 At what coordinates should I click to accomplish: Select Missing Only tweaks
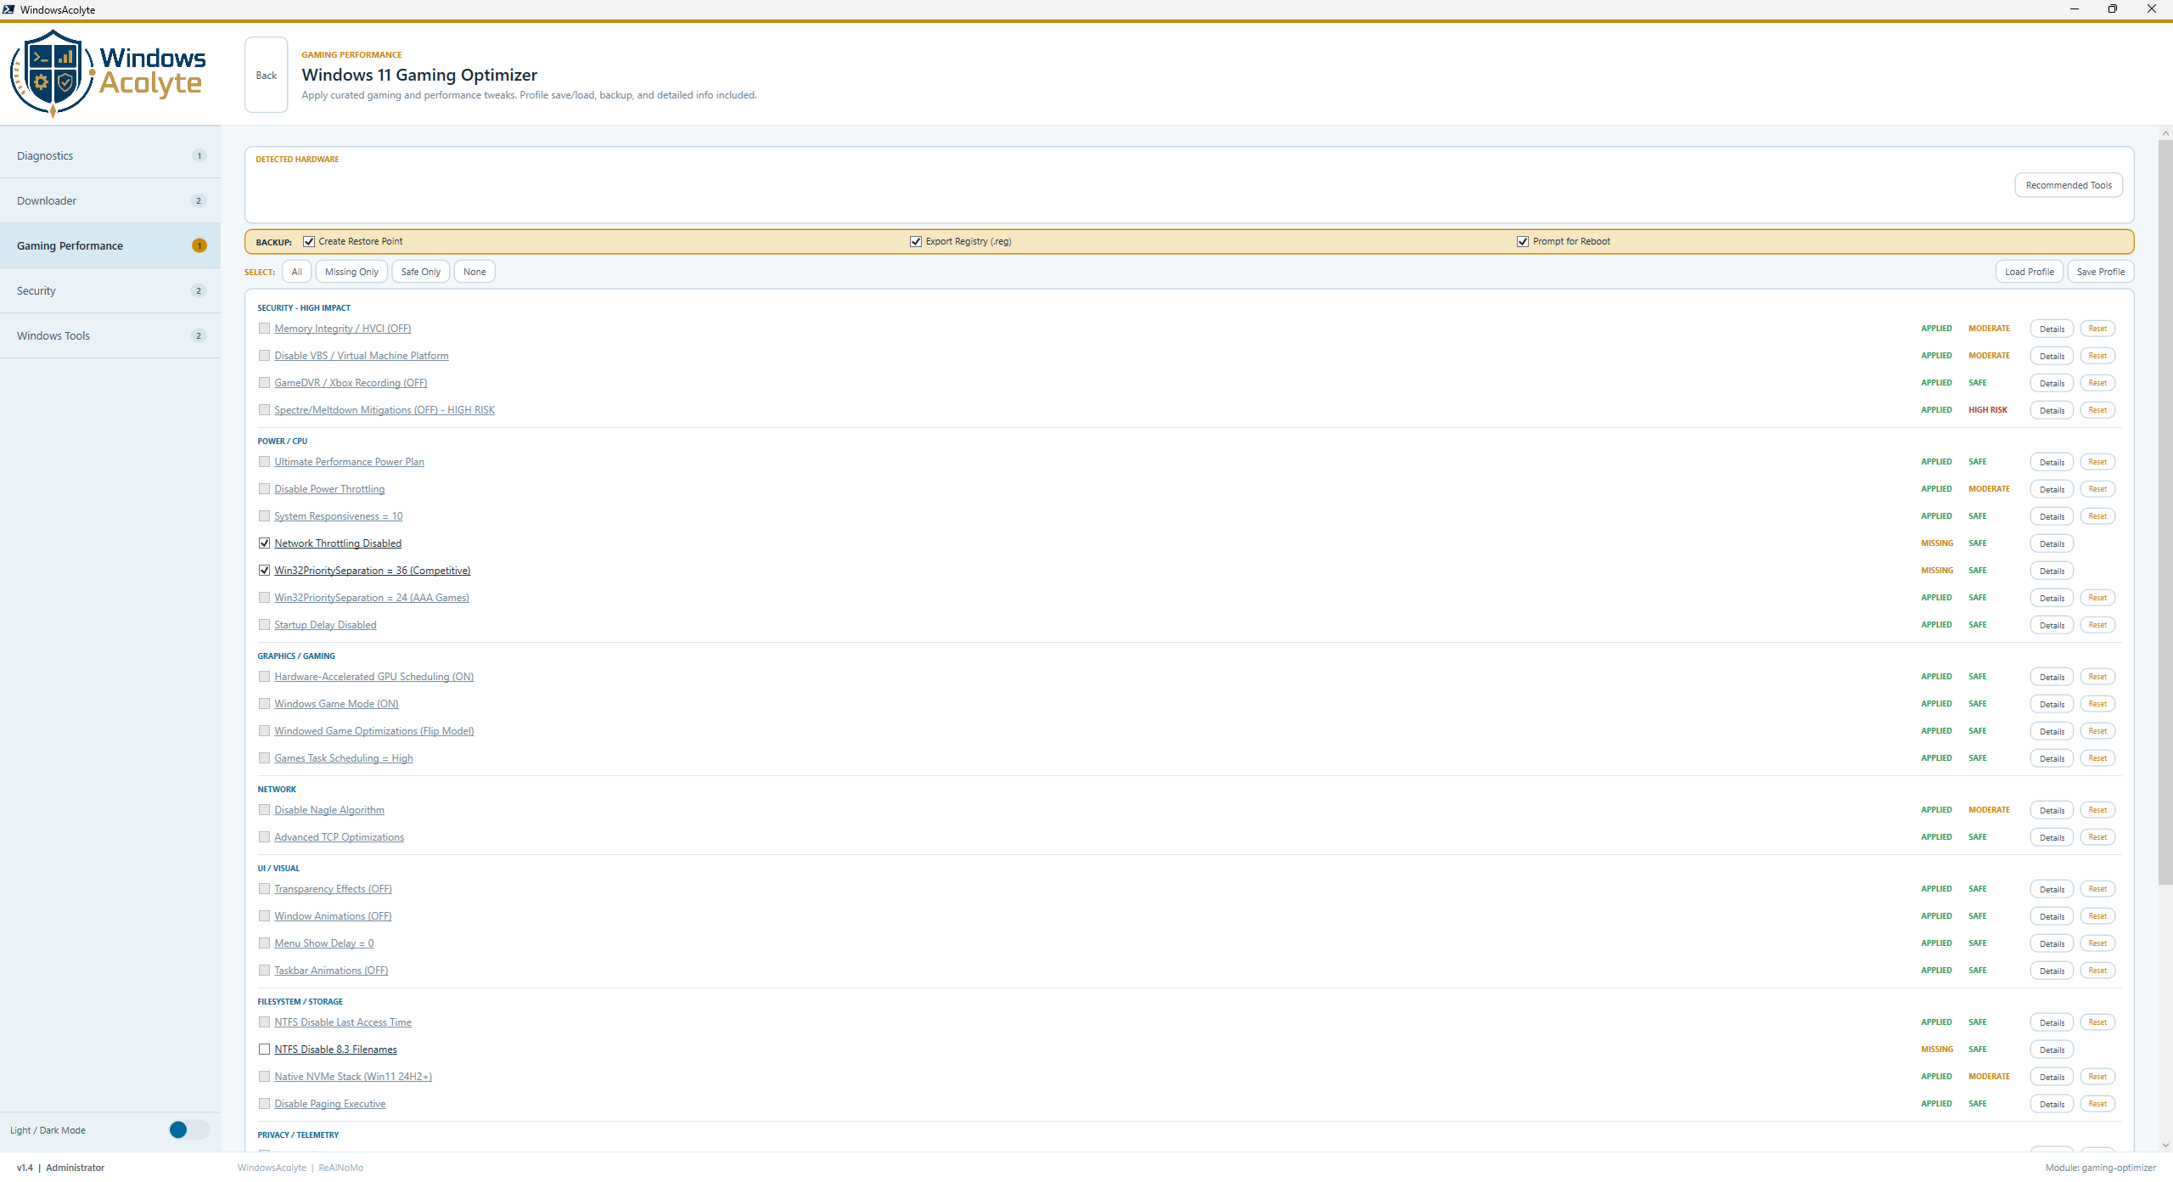click(x=351, y=272)
